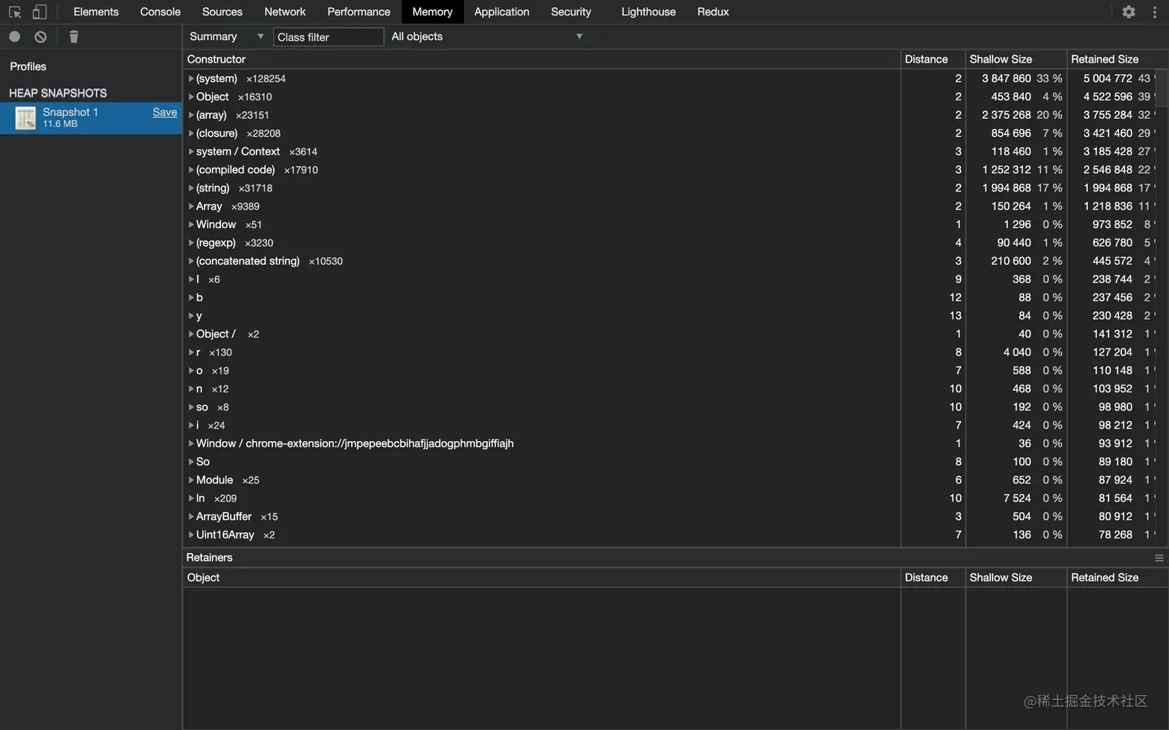The height and width of the screenshot is (730, 1169).
Task: Open the Summary view dropdown
Action: (x=226, y=36)
